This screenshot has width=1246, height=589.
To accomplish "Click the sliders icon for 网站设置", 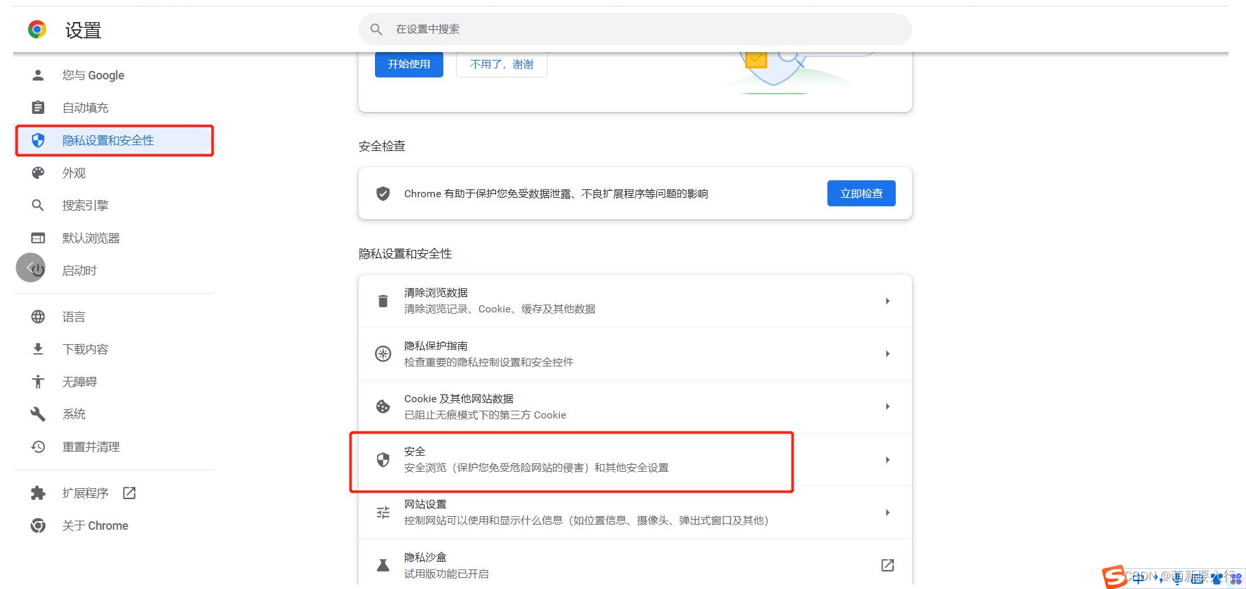I will click(x=383, y=513).
